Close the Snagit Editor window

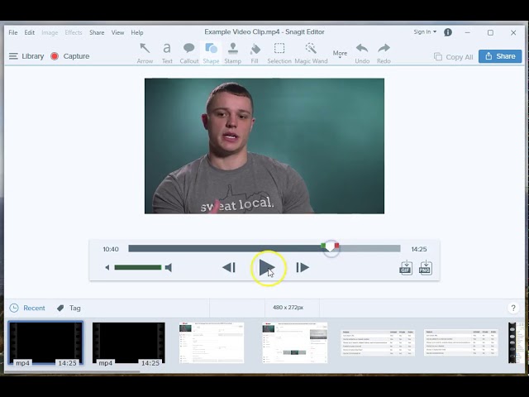tap(513, 32)
